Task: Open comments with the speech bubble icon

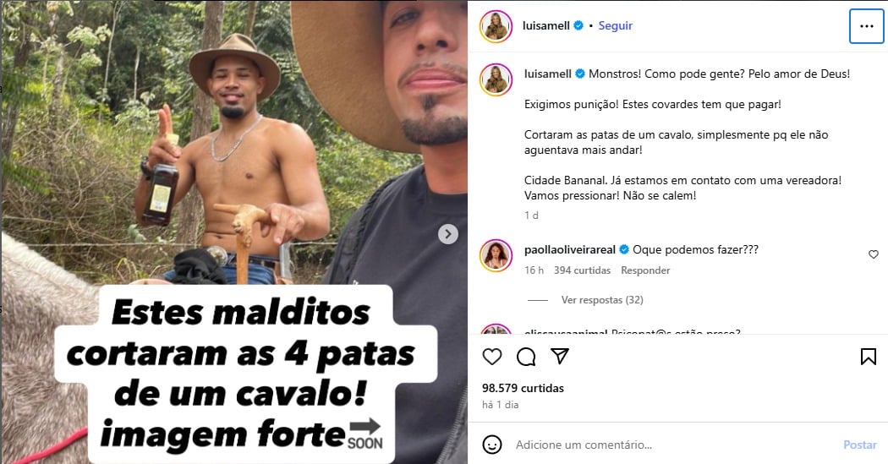Action: pyautogui.click(x=525, y=357)
